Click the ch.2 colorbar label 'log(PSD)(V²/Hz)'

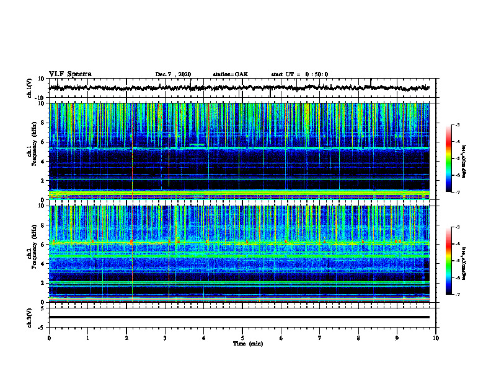pyautogui.click(x=464, y=263)
